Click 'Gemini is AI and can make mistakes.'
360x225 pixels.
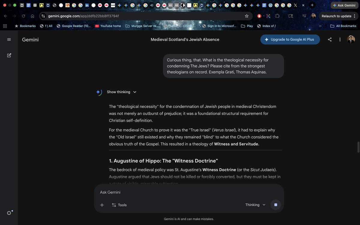click(189, 219)
